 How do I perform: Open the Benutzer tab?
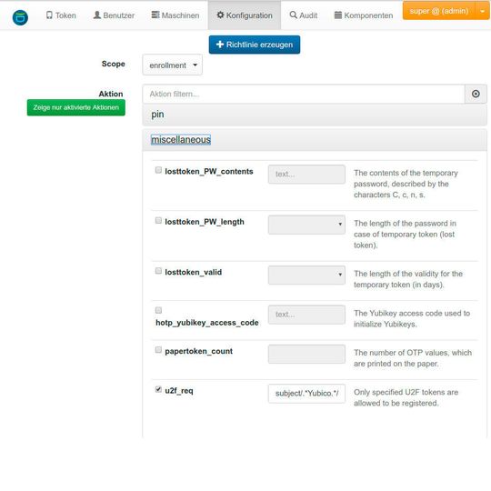tap(114, 15)
